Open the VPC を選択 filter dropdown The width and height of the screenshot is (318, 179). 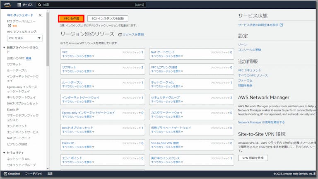25,38
